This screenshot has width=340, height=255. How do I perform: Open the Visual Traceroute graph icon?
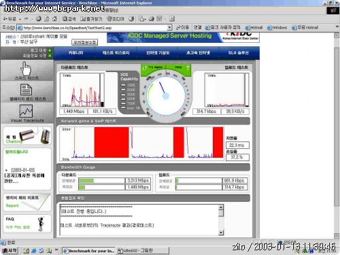(26, 111)
